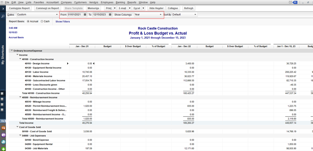Click the blue 11 notifications badge
The image size is (313, 151).
click(x=295, y=3)
